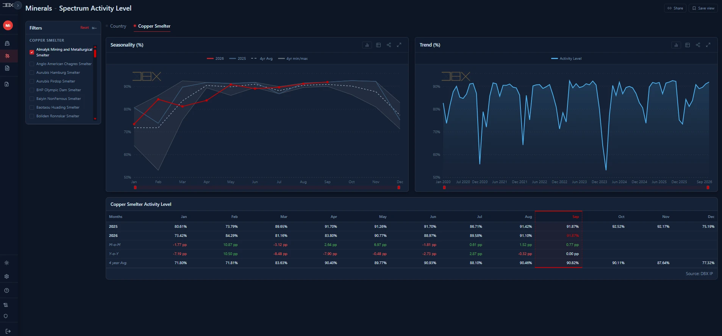Image resolution: width=722 pixels, height=336 pixels.
Task: Click the smelter list scroll-down arrow
Action: (x=95, y=119)
